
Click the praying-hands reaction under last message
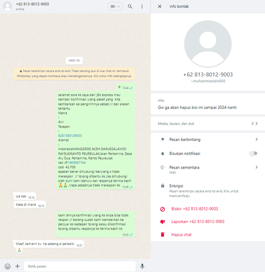20,250
